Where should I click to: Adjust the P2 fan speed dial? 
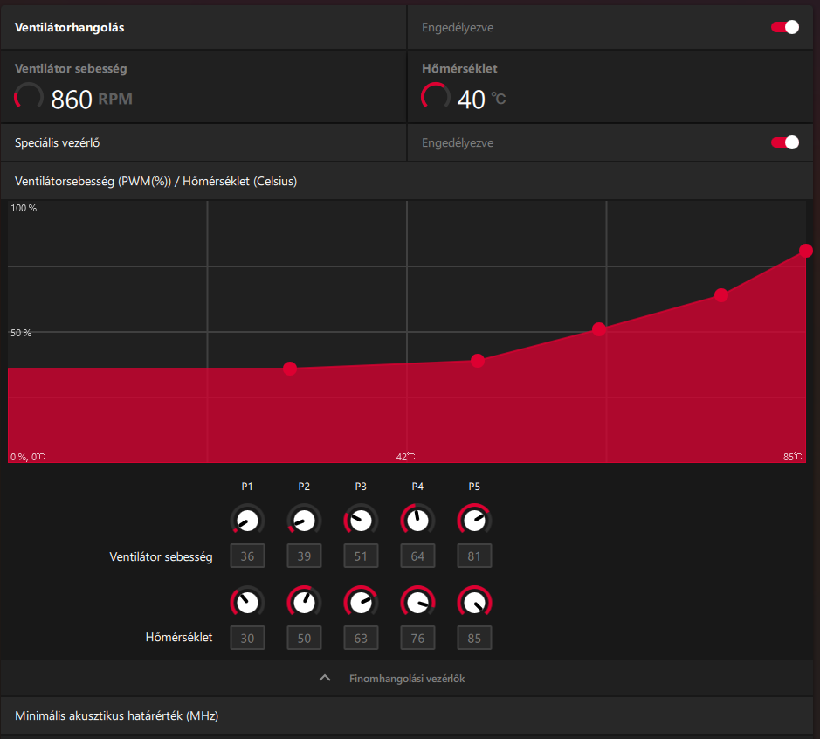point(304,520)
